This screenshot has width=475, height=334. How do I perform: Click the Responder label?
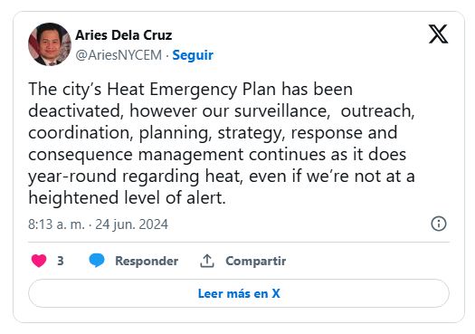click(147, 261)
